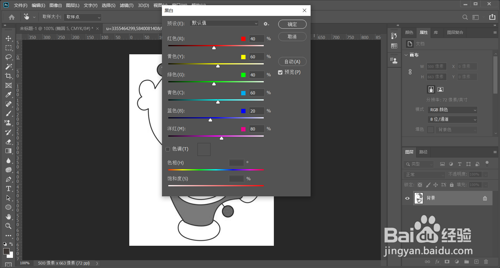Select the Ellipse shape tool

click(8, 207)
